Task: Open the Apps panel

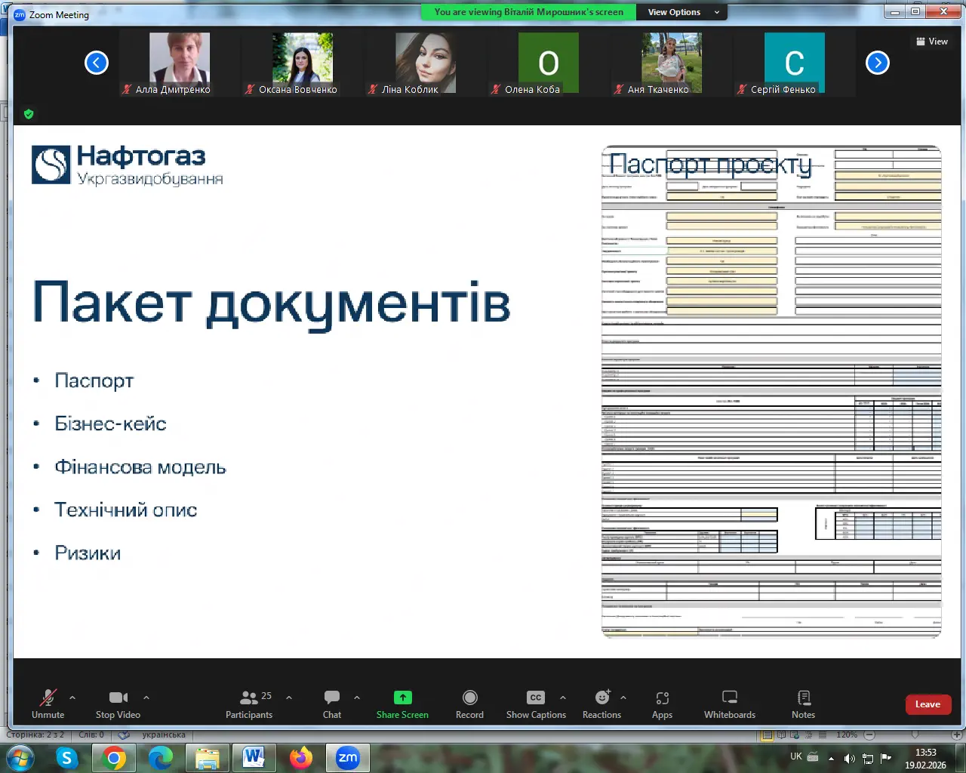Action: click(662, 704)
